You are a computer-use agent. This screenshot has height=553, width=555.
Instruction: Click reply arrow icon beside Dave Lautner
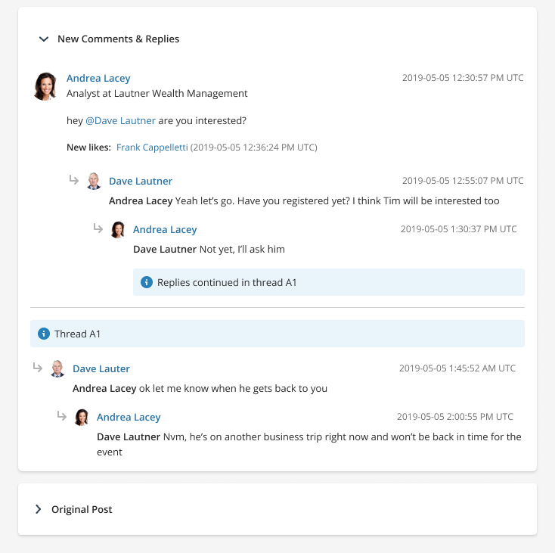74,180
